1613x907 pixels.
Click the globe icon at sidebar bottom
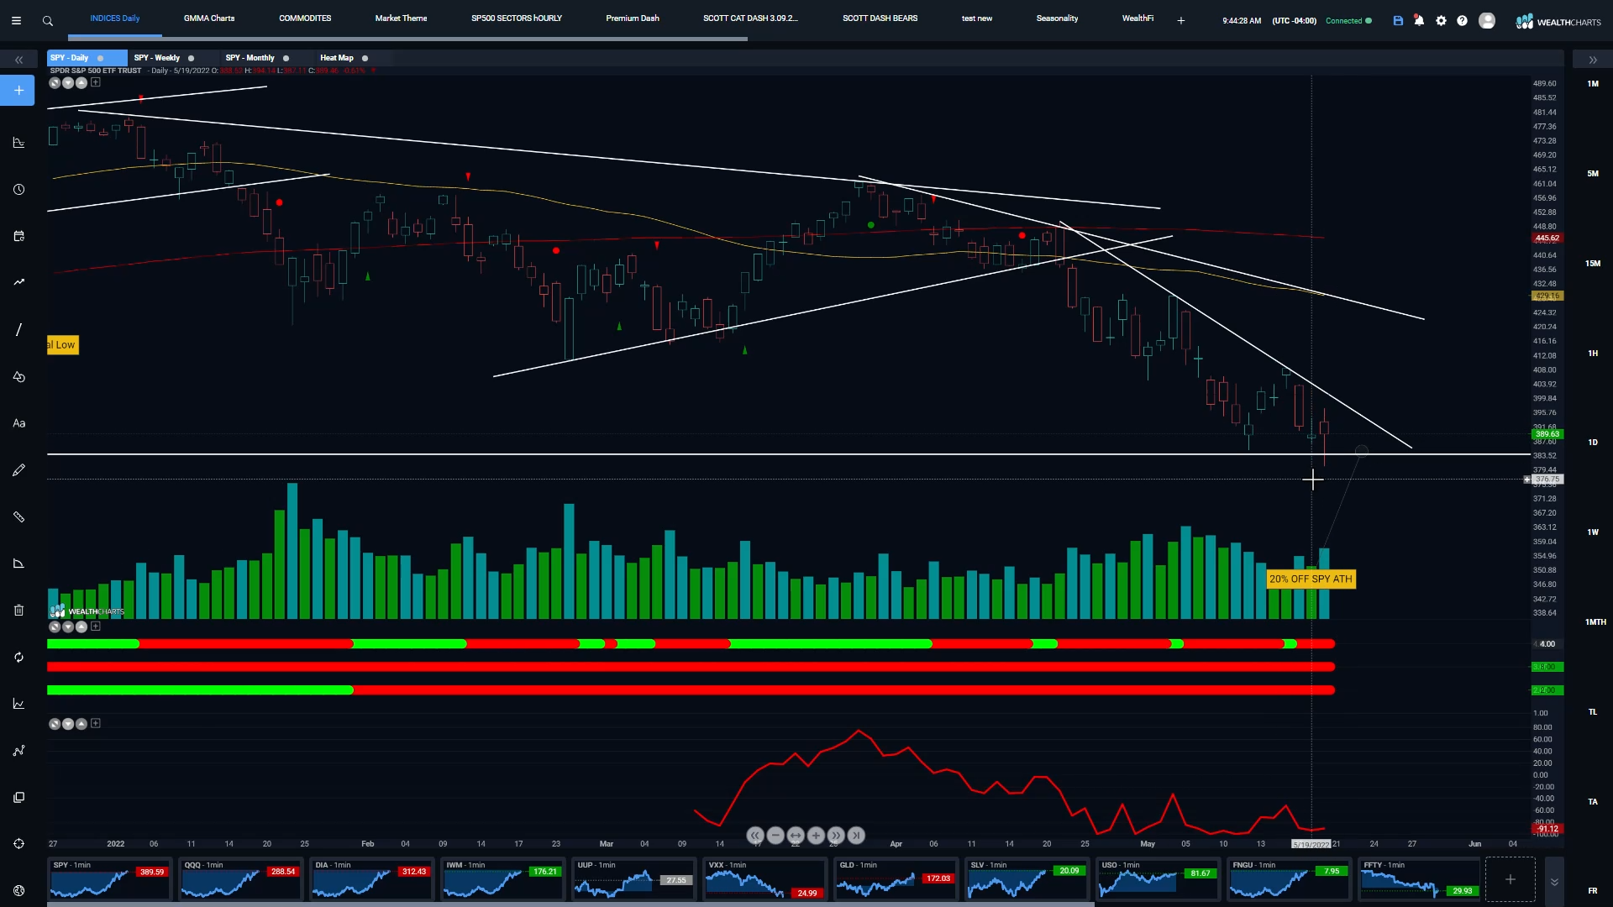coord(18,890)
